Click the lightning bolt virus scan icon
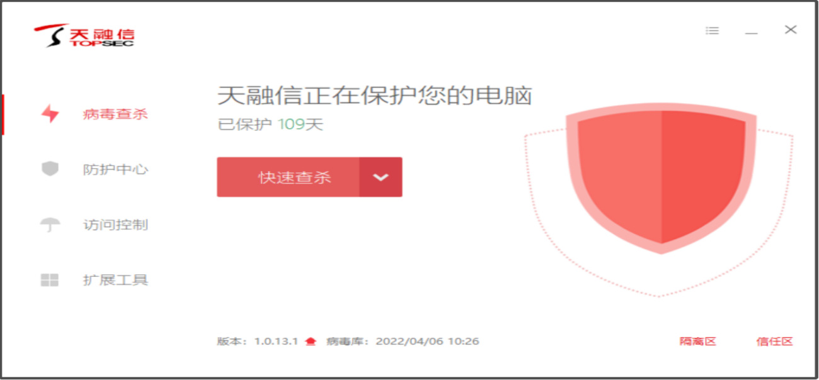Screen dimensions: 819x380 pyautogui.click(x=50, y=114)
